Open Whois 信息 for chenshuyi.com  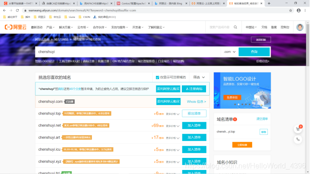pos(196,102)
